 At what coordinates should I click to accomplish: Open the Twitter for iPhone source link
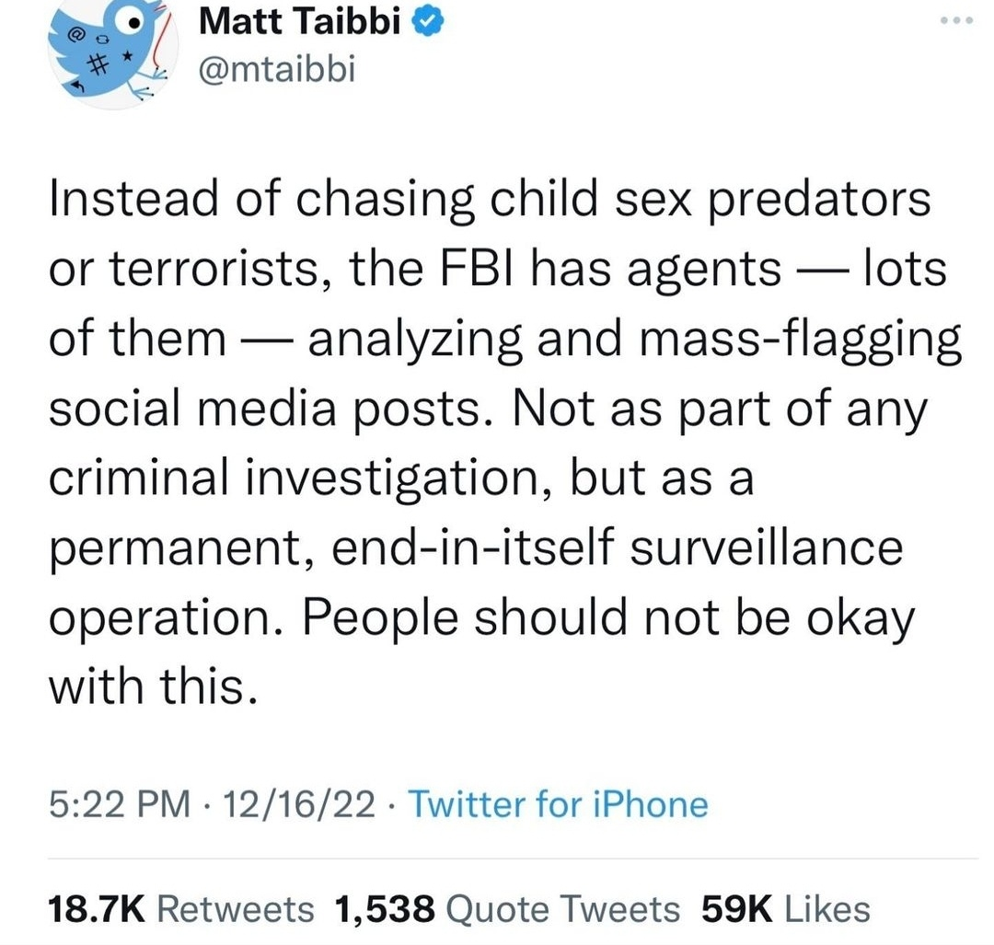click(558, 804)
